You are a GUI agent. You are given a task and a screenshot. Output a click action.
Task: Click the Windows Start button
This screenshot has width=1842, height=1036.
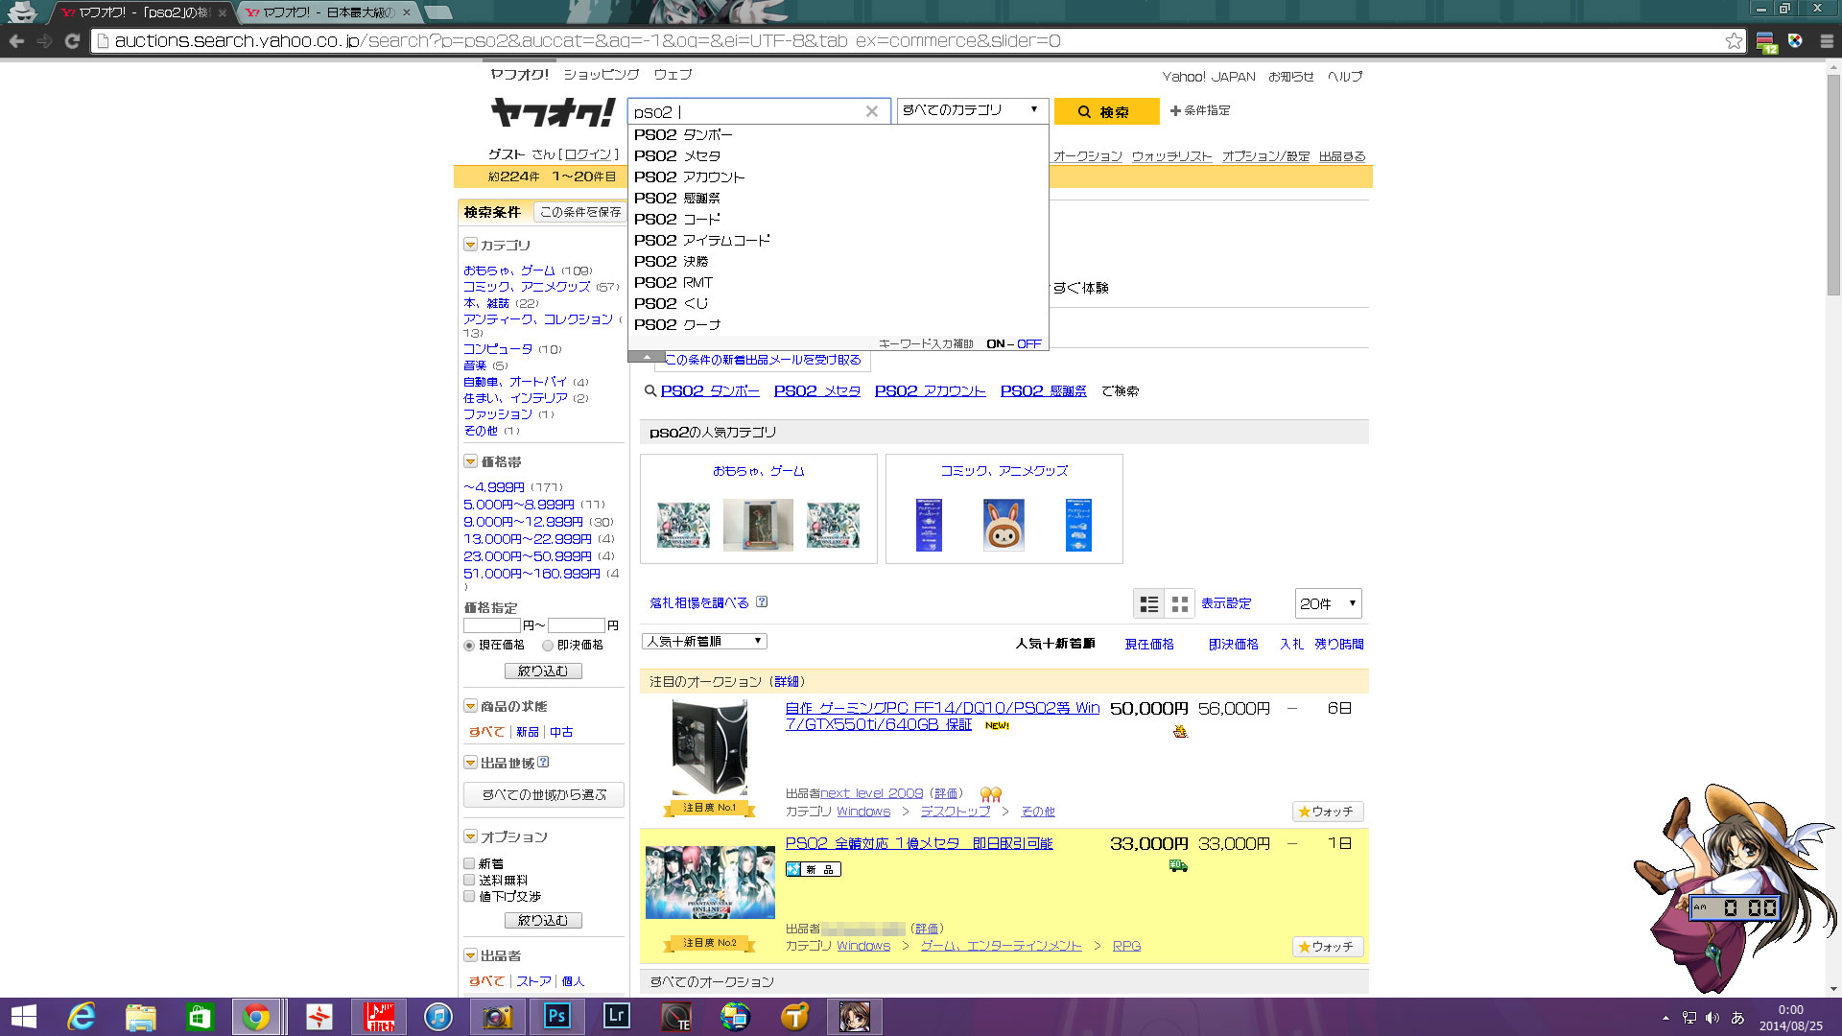(x=23, y=1017)
